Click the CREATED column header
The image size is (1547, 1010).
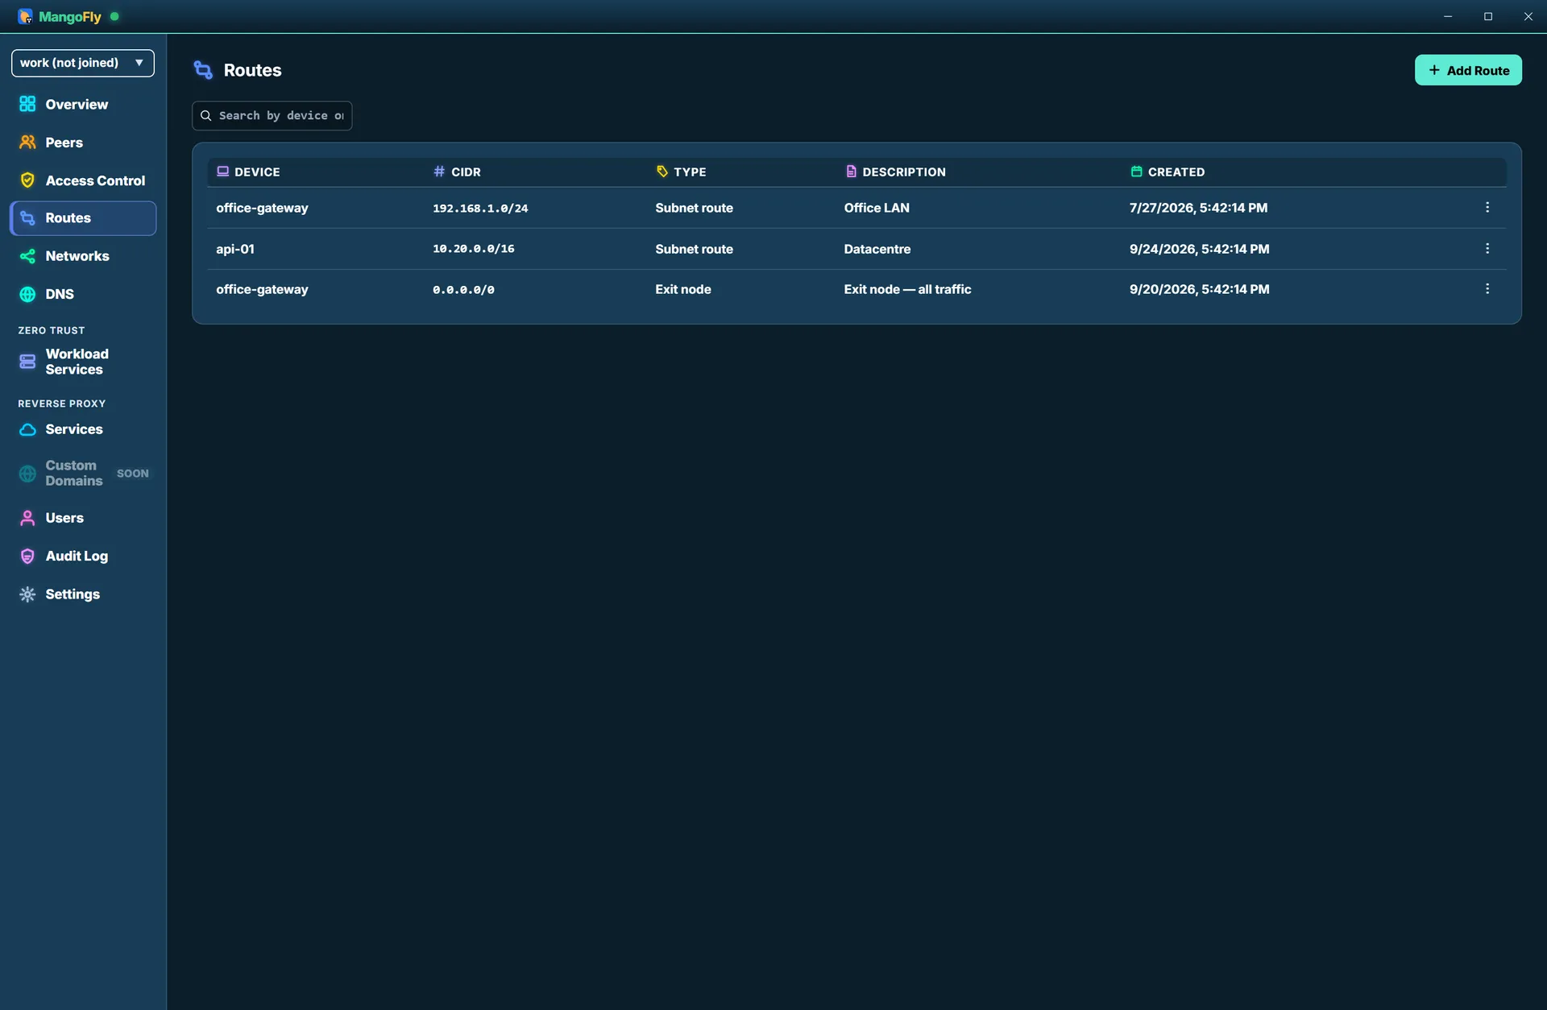1168,172
